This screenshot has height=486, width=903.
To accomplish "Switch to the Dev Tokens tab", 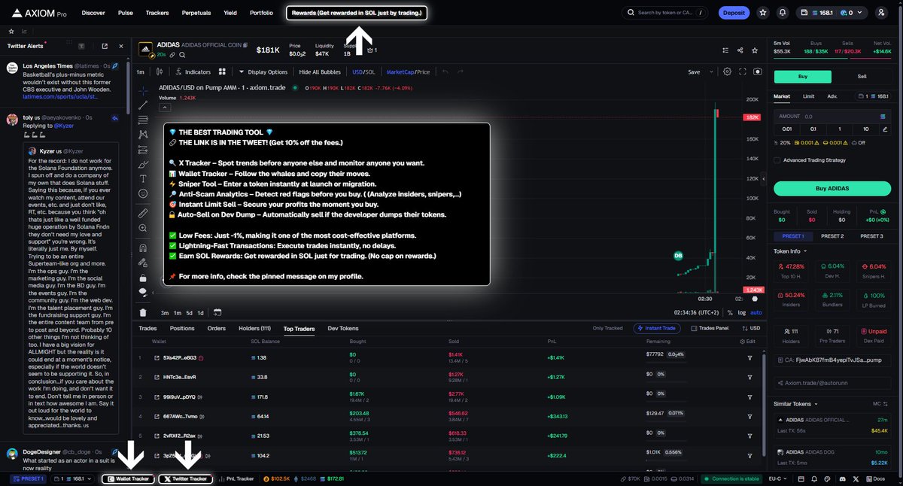I will [x=343, y=328].
